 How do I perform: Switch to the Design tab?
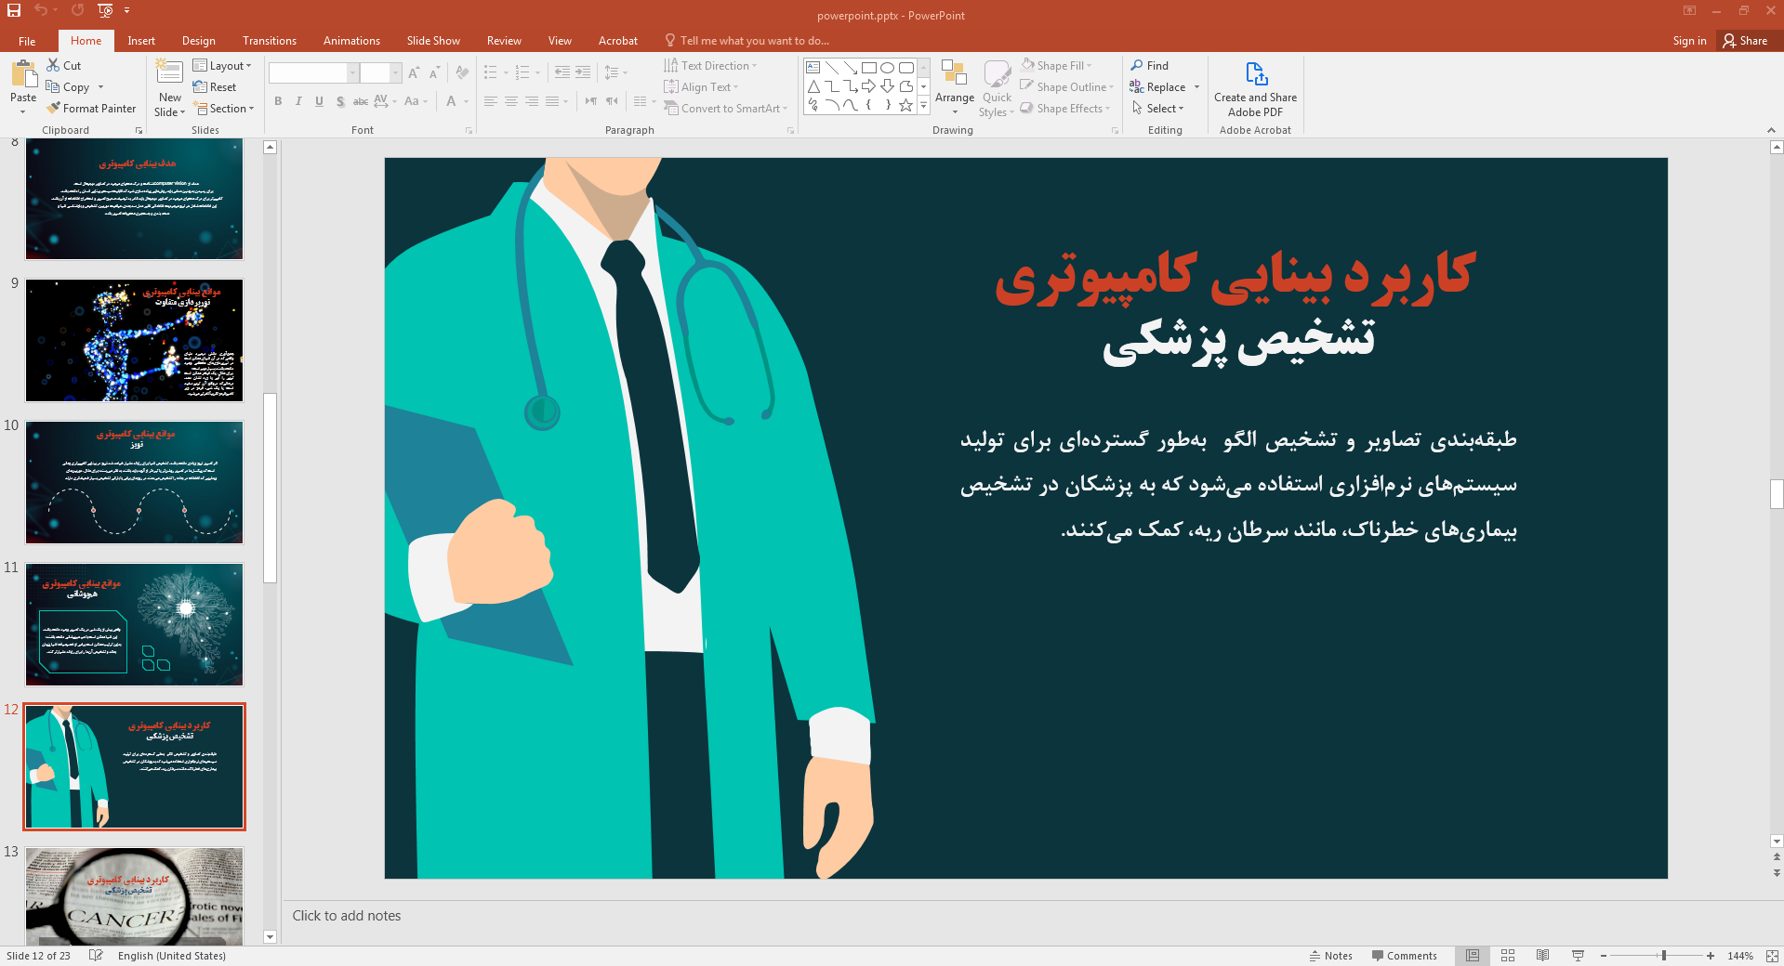(x=198, y=40)
